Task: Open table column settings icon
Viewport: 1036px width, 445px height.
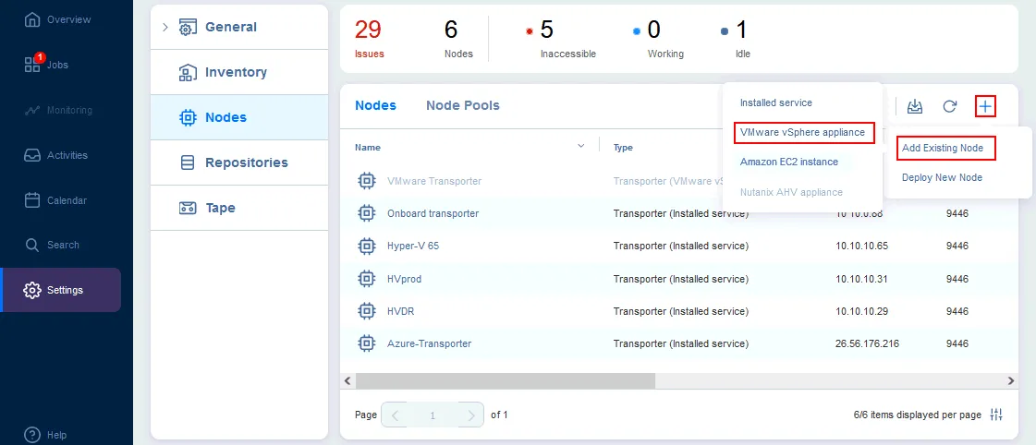Action: tap(996, 415)
